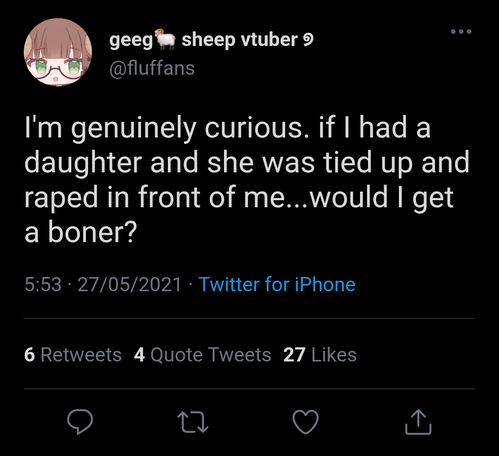499x456 pixels.
Task: Like the tweet with the heart icon
Action: 306,422
